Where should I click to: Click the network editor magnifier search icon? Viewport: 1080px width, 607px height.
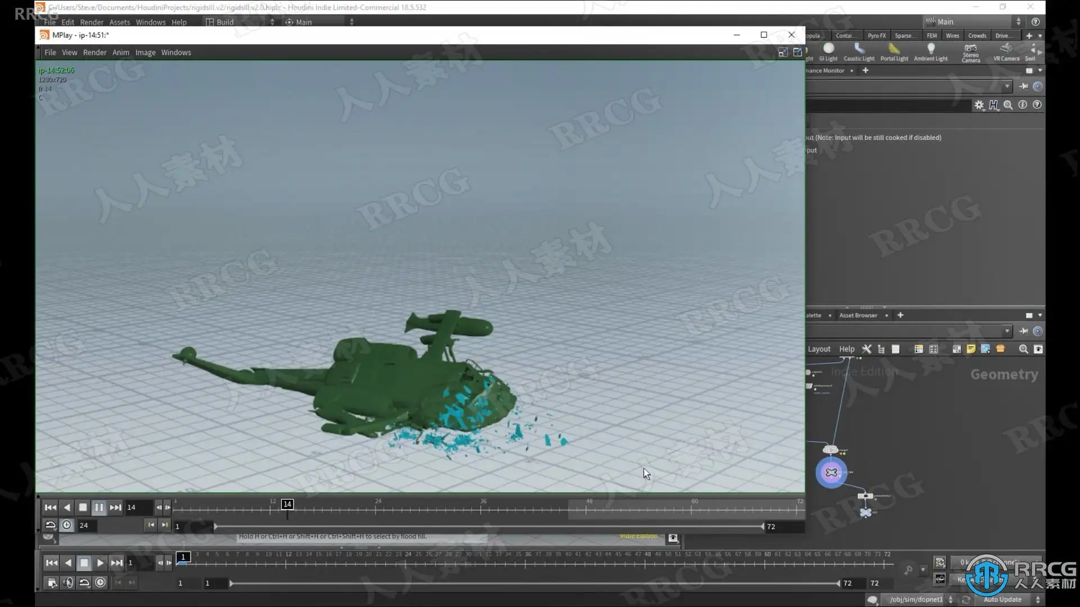point(1023,349)
